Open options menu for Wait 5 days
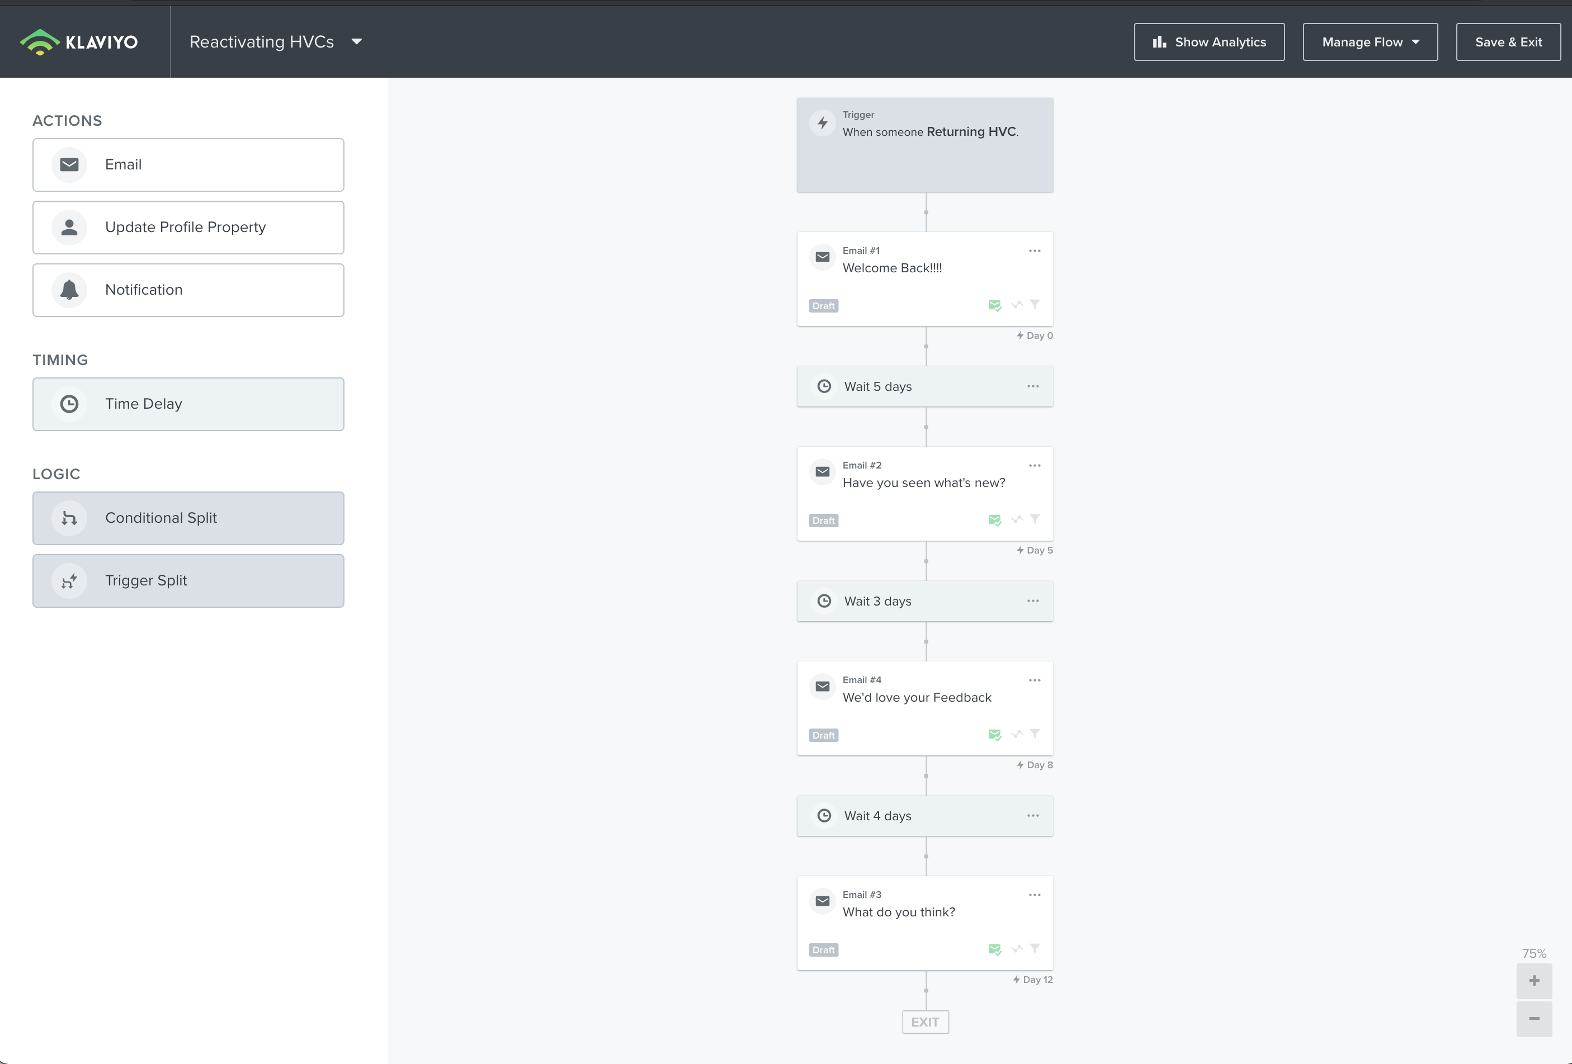The height and width of the screenshot is (1064, 1572). click(1033, 386)
